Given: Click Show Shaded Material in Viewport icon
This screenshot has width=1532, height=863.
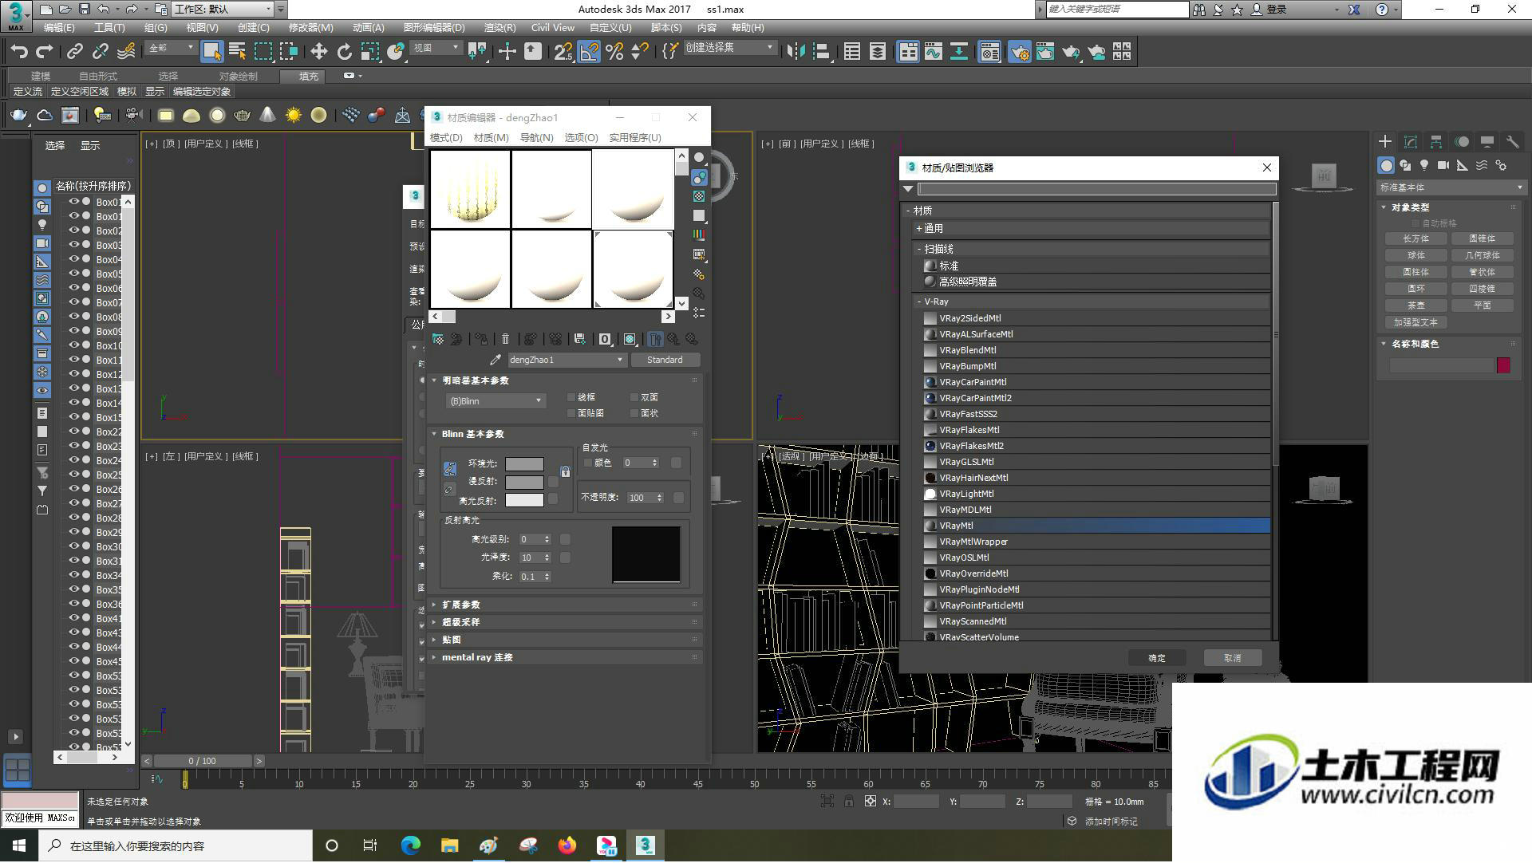Looking at the screenshot, I should coord(630,339).
